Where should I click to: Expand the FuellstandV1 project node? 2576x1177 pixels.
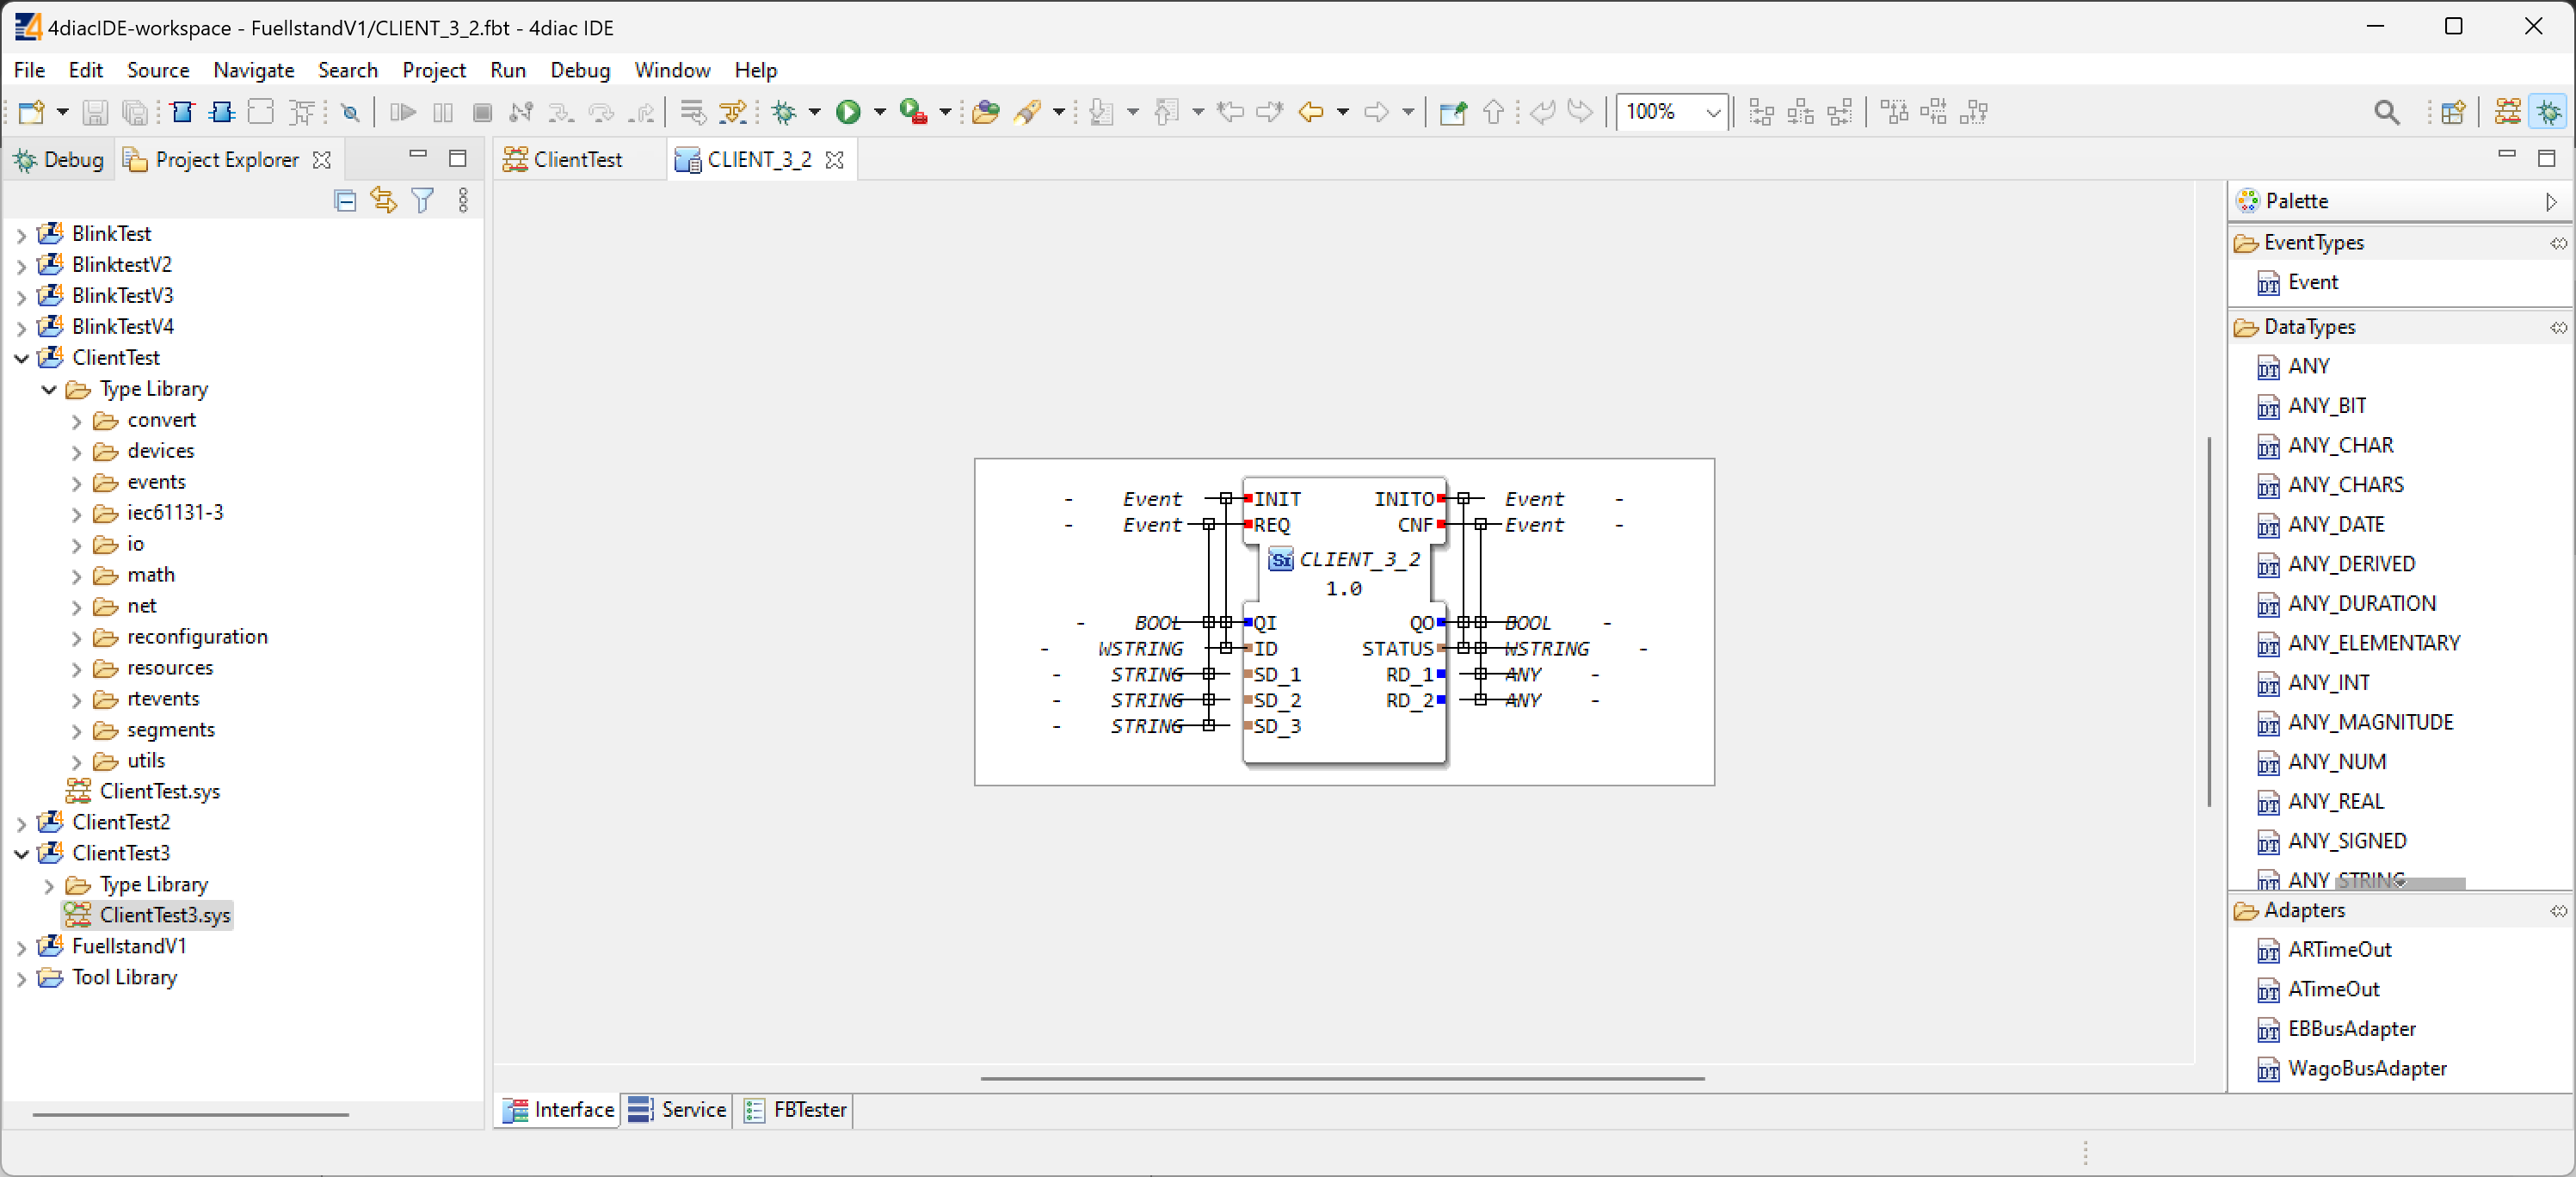[22, 947]
